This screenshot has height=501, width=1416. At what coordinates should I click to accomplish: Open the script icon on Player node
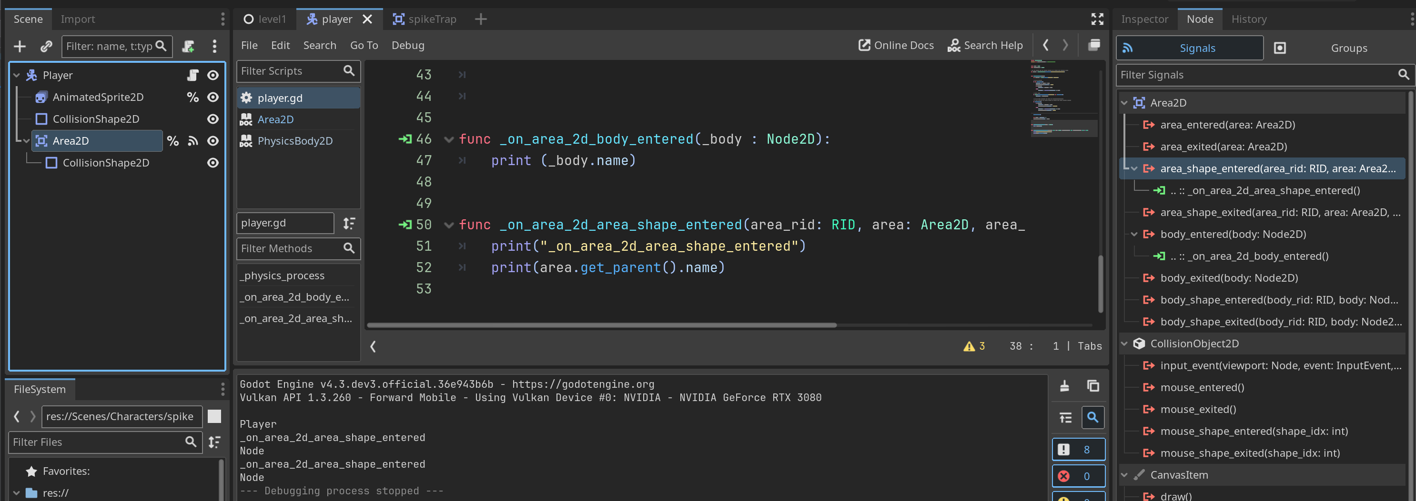192,75
